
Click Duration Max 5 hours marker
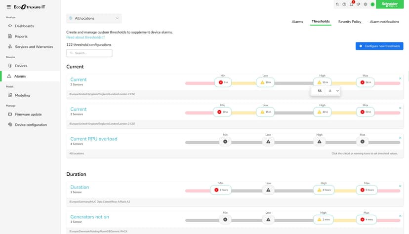tap(367, 190)
